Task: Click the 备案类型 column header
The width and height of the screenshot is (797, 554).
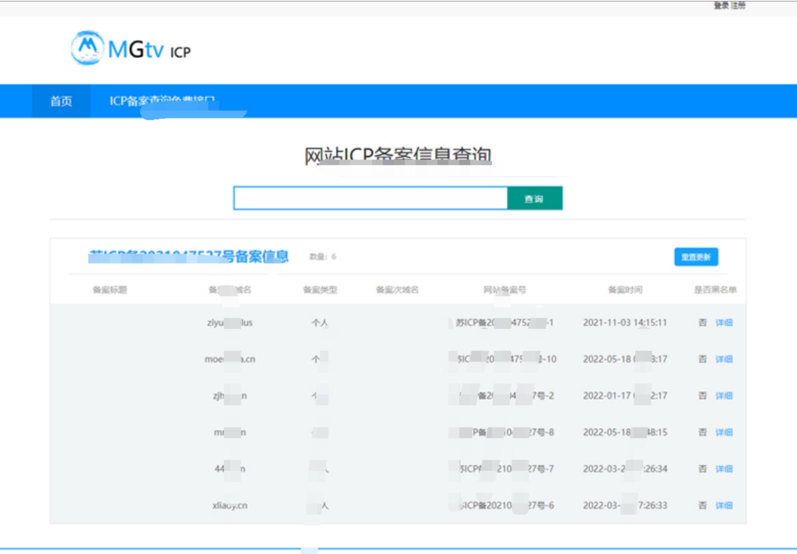Action: [x=320, y=289]
